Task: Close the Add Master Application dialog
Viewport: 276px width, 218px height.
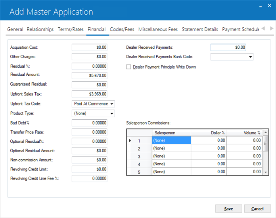Action: coord(269,6)
